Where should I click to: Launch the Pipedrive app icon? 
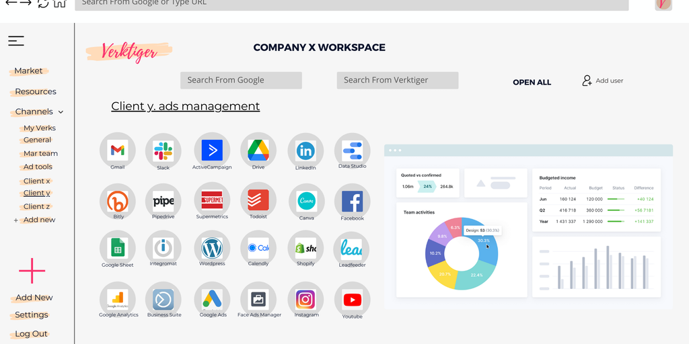(x=163, y=202)
